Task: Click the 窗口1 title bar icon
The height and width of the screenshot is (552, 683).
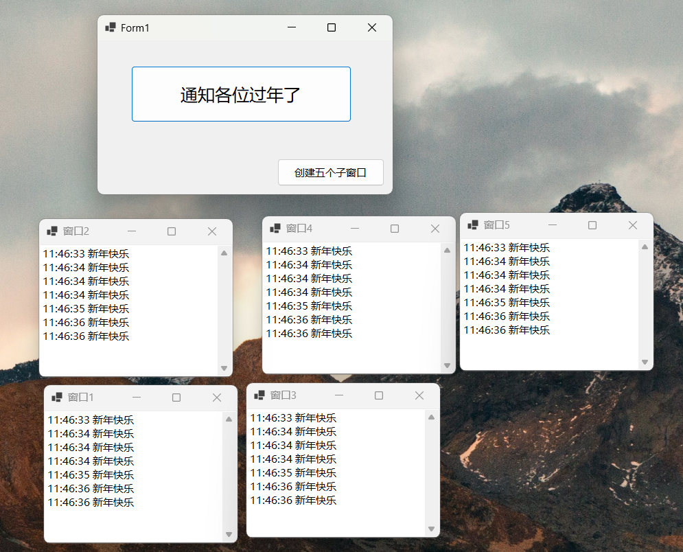Action: click(x=57, y=397)
